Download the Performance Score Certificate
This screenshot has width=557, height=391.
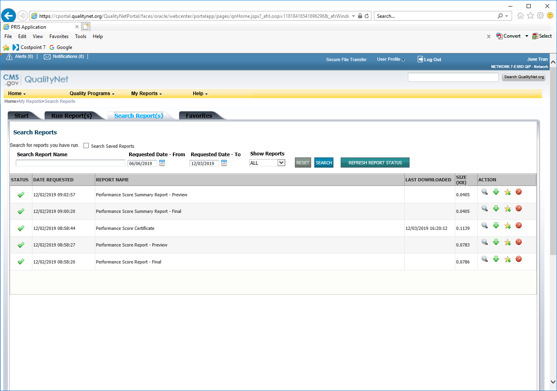click(496, 225)
